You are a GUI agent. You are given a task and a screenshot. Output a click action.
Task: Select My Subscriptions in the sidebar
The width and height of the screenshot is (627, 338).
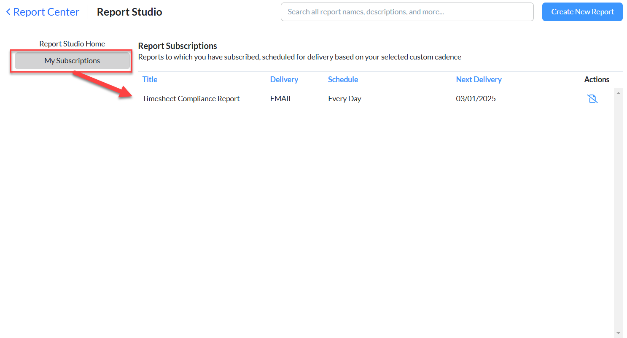[x=72, y=61]
